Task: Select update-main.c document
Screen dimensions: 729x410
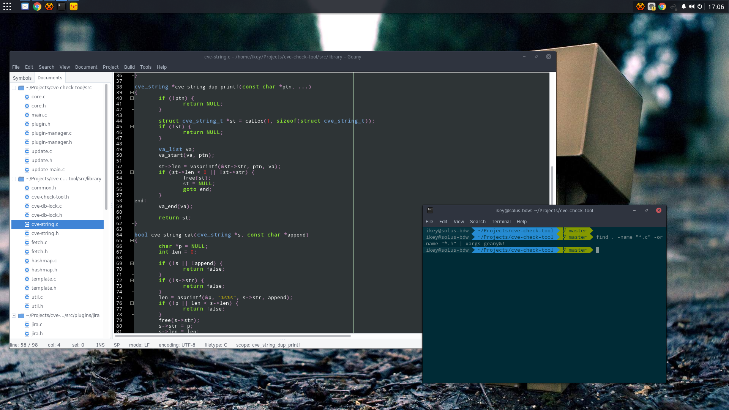Action: (48, 170)
